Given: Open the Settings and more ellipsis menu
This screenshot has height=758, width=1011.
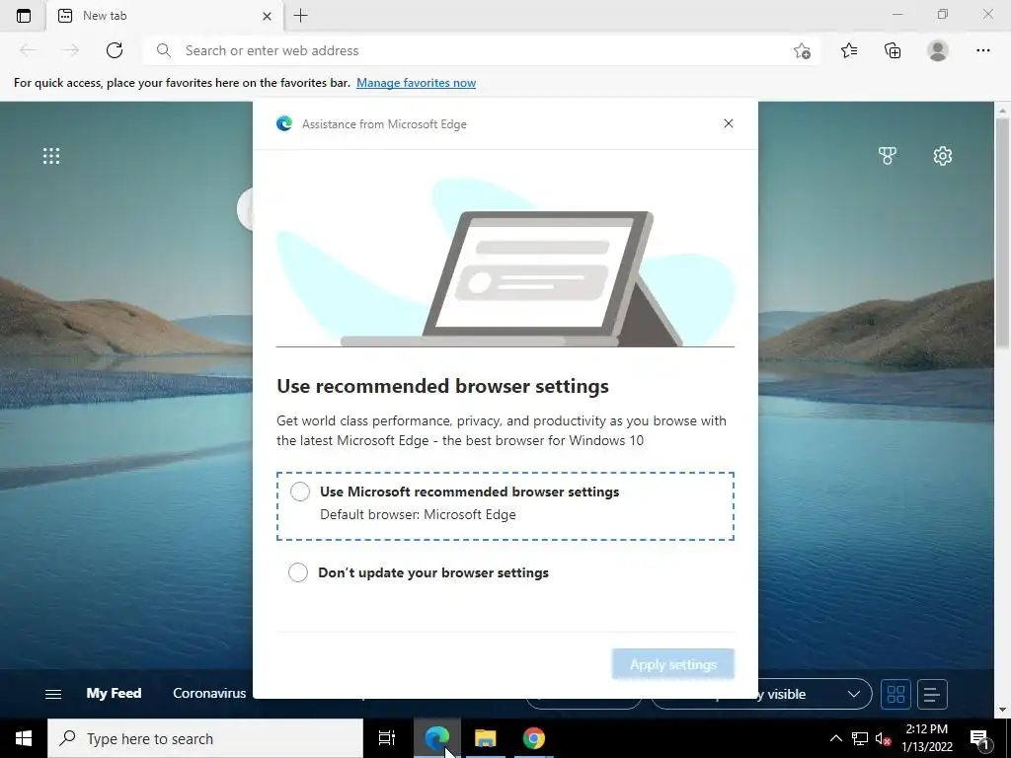Looking at the screenshot, I should click(x=982, y=50).
